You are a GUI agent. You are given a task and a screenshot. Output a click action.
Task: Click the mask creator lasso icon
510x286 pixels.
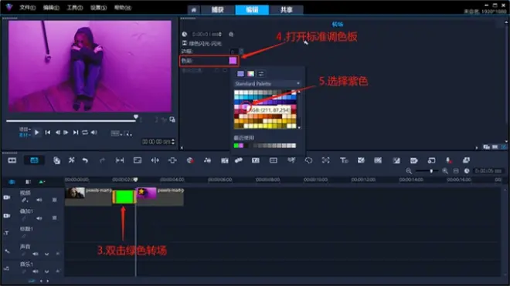point(308,160)
